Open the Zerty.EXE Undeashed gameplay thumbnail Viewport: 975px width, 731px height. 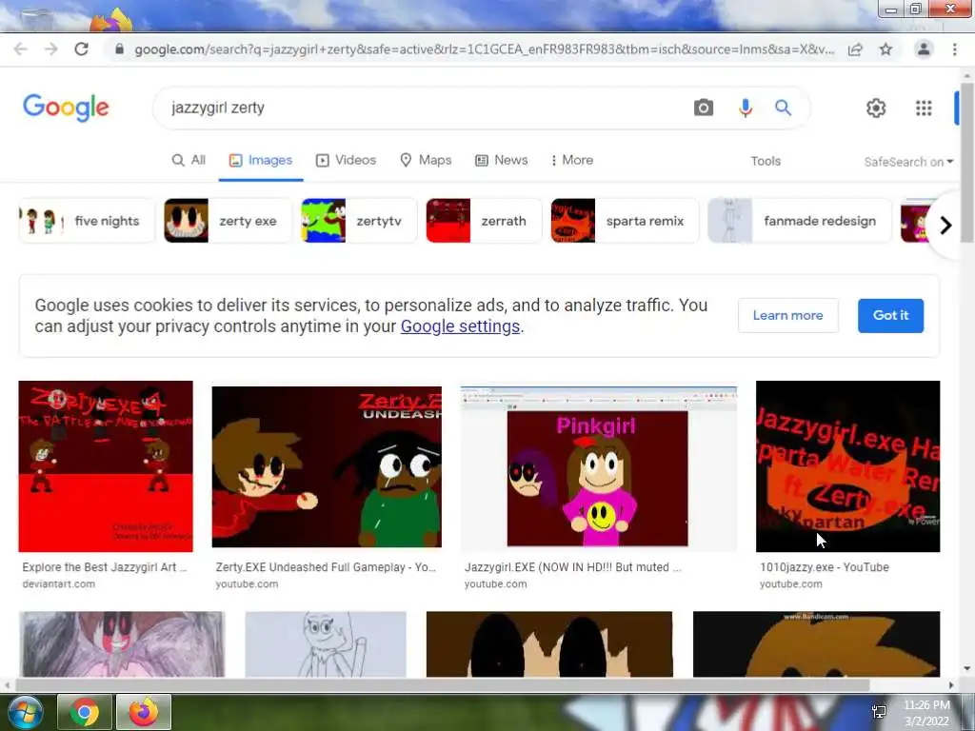click(x=327, y=466)
